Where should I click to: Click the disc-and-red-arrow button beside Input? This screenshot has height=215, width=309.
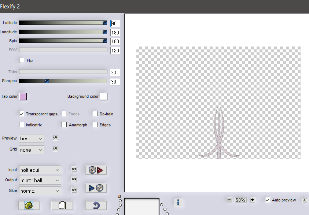click(96, 170)
